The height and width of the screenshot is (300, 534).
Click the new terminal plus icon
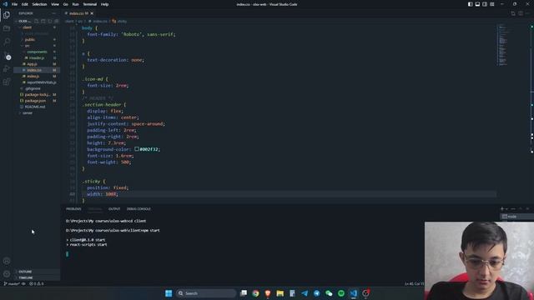pos(502,209)
